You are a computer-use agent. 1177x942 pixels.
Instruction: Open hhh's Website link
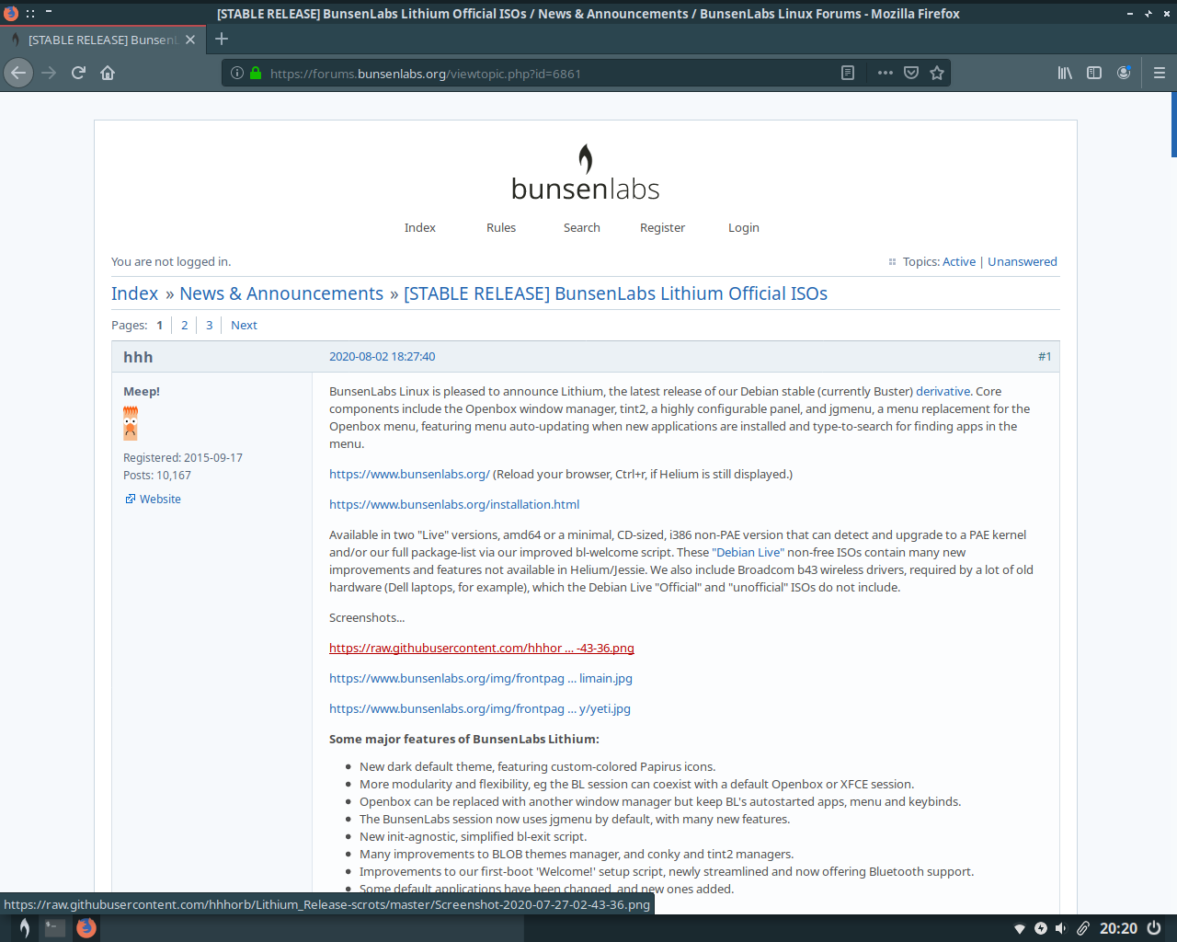point(160,499)
